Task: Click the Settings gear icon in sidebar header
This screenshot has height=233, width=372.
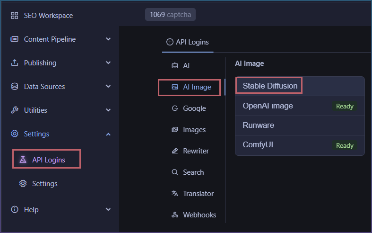Action: (x=15, y=134)
